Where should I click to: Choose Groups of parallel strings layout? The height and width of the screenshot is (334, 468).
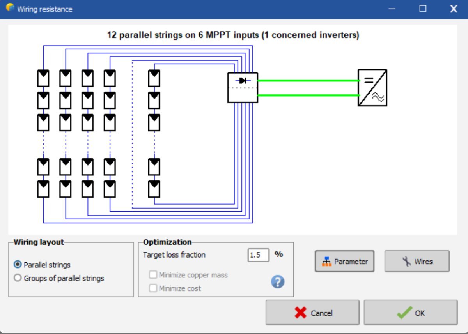pos(18,278)
